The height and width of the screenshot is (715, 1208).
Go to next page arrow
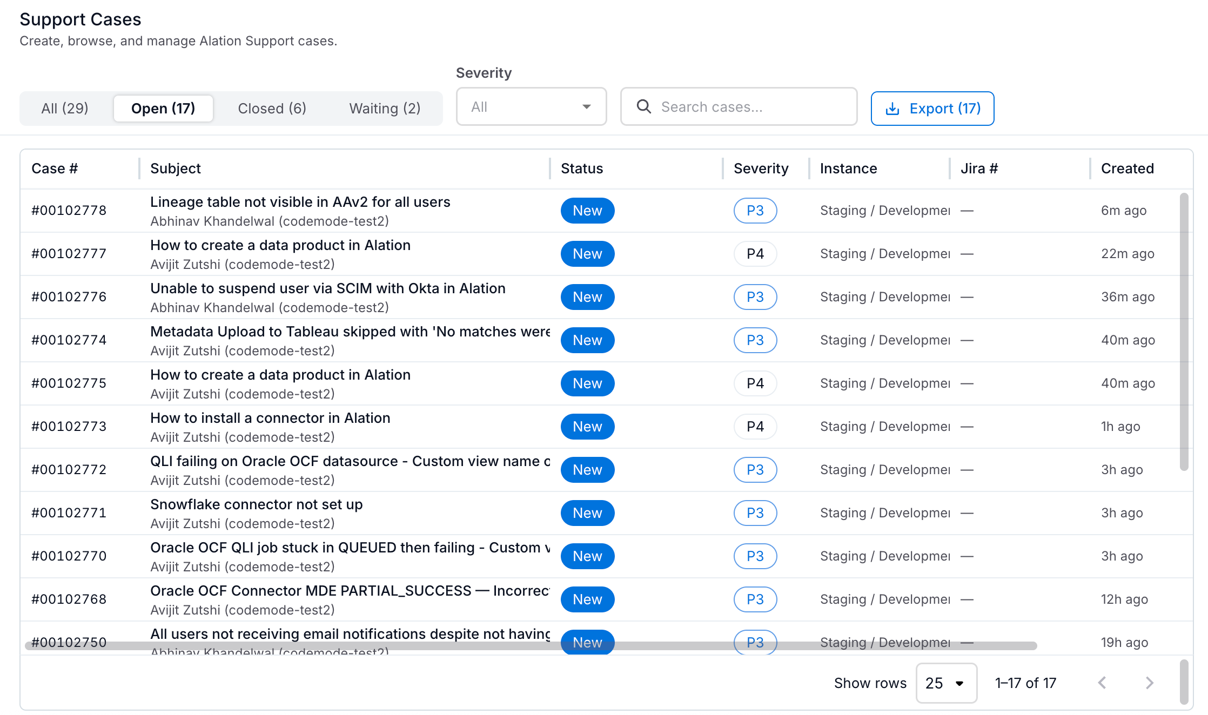click(x=1149, y=683)
